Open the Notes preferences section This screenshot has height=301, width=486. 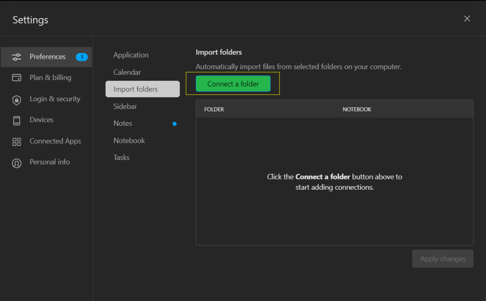(x=123, y=123)
